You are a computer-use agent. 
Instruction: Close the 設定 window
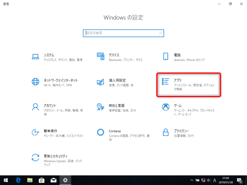point(241,4)
